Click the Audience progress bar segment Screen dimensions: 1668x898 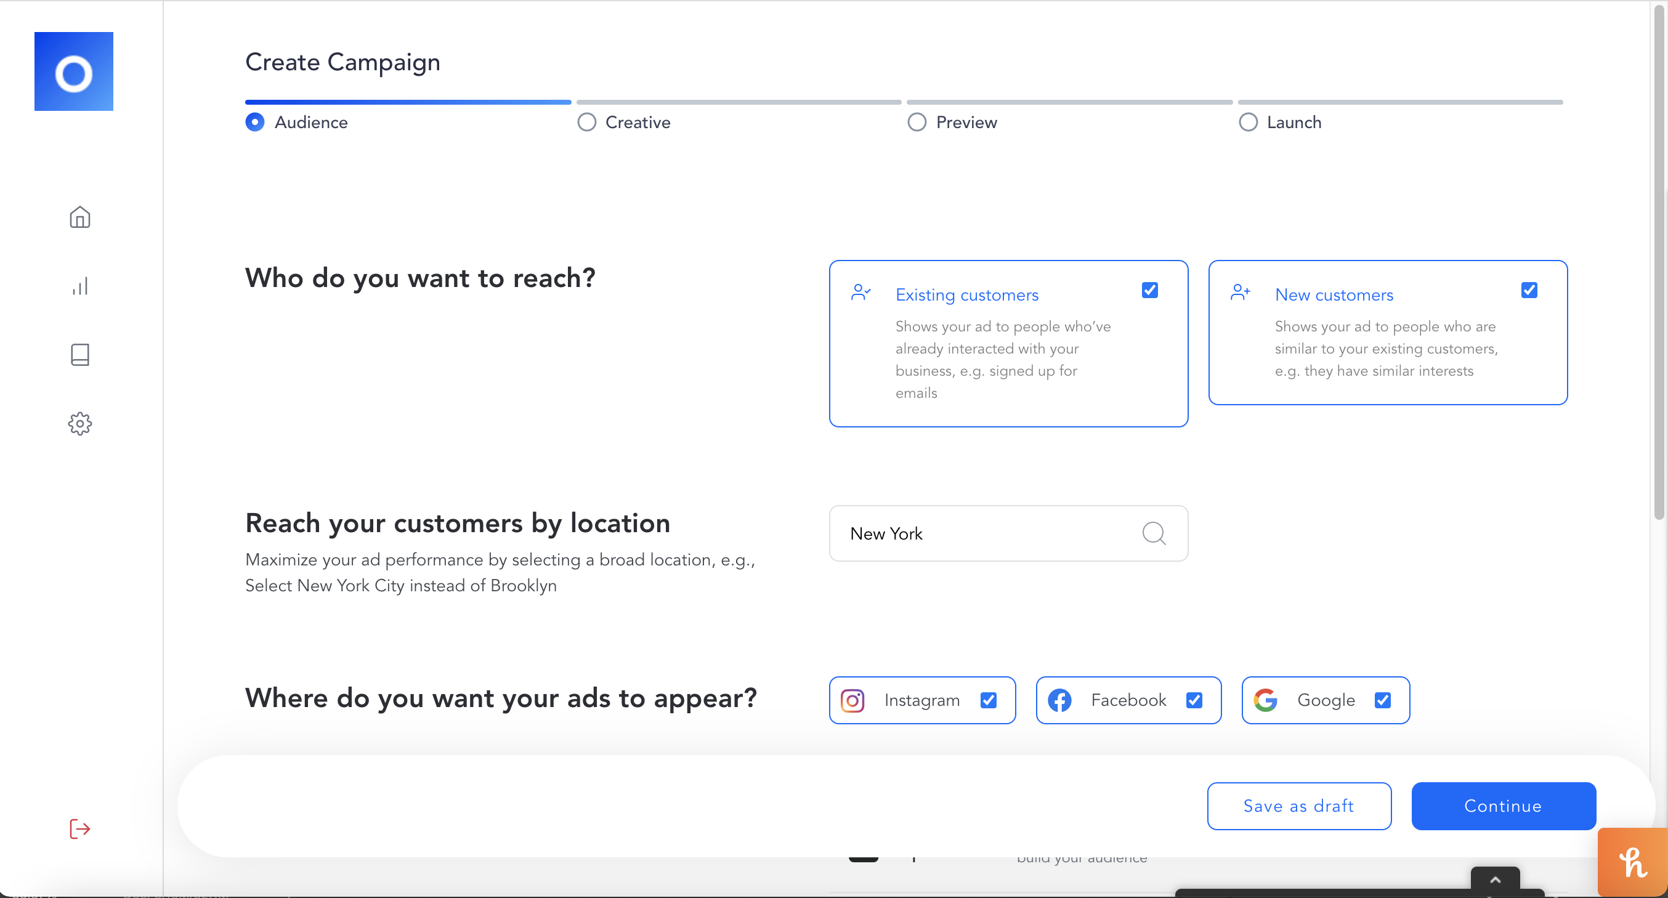pos(408,102)
